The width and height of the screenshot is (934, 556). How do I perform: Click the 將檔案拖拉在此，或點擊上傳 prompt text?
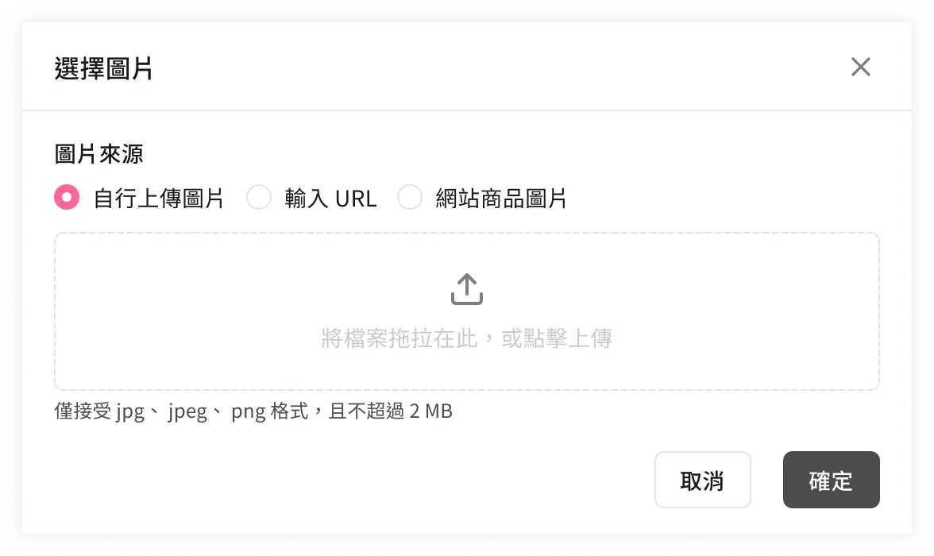467,338
